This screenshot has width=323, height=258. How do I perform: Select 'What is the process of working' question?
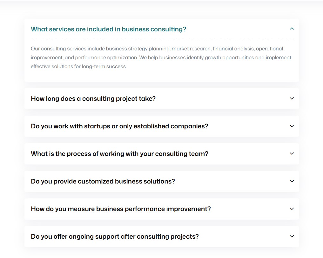119,154
